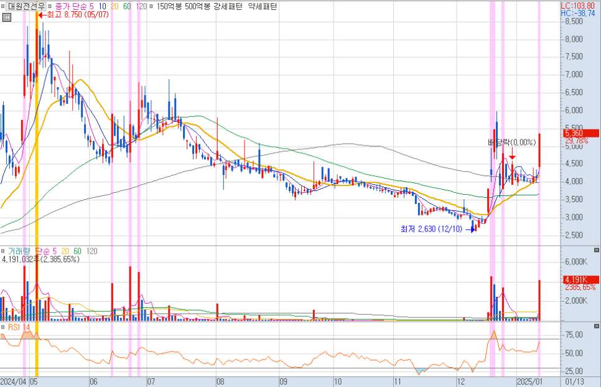Close the RSI indicator panel
Viewport: 601px width, 387px height.
tap(597, 326)
